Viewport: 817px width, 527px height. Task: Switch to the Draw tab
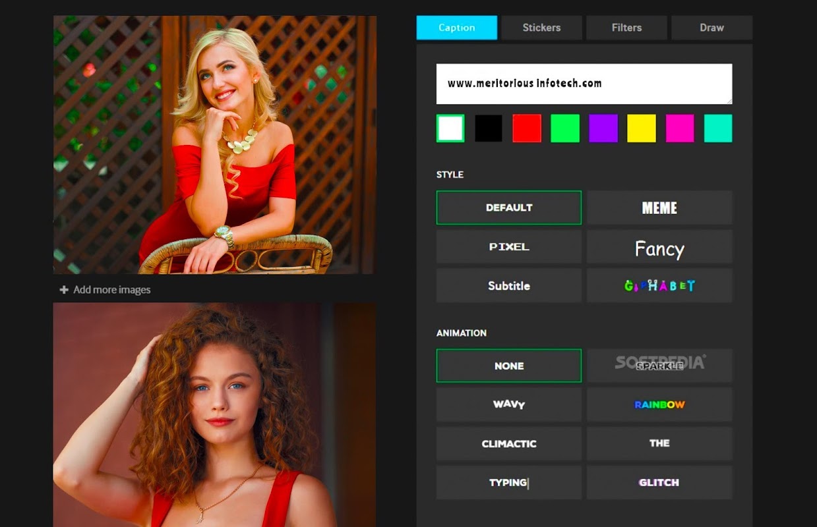[x=711, y=28]
